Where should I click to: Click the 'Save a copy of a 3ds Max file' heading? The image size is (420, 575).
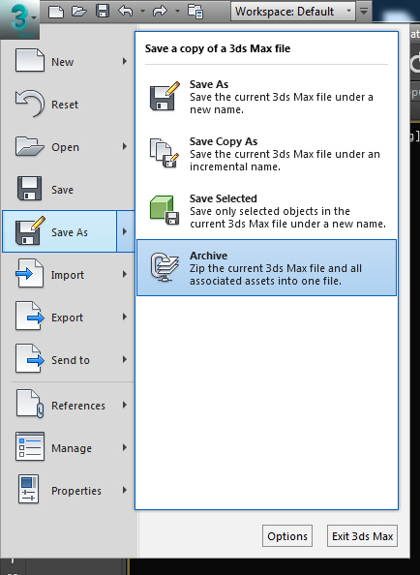(x=218, y=48)
